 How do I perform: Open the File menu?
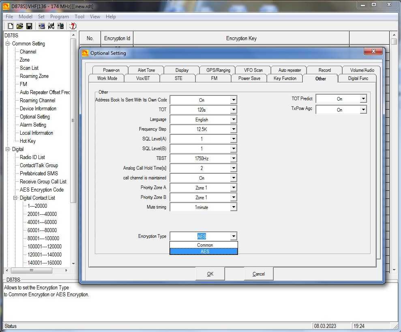point(9,16)
